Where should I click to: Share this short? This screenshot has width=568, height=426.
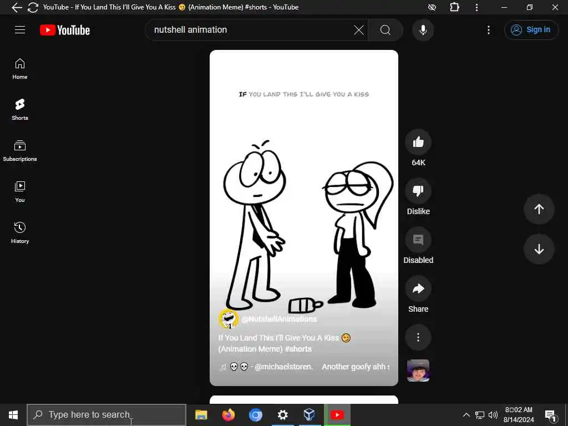click(418, 288)
